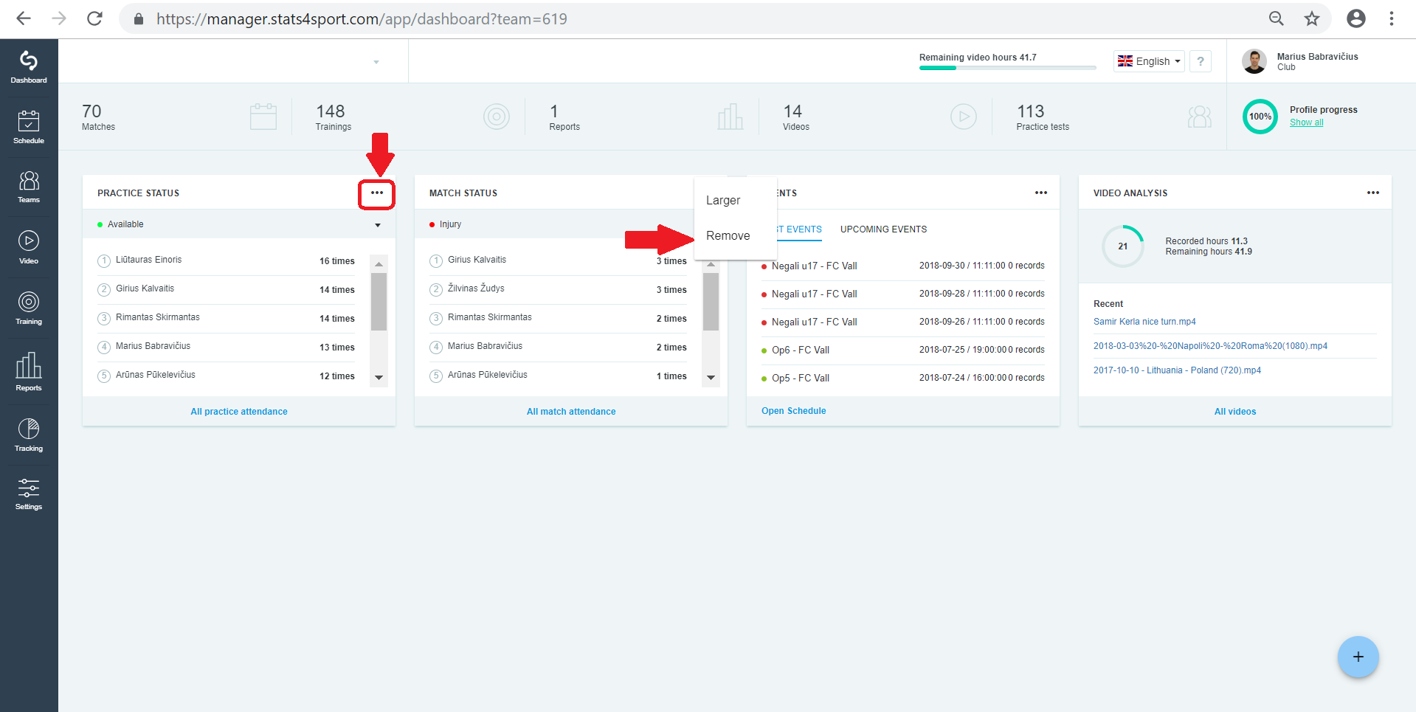1416x712 pixels.
Task: Expand the team selector dropdown arrow
Action: coord(376,62)
